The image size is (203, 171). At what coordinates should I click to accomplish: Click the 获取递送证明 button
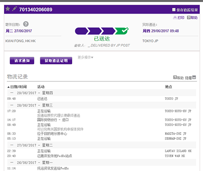(56, 60)
